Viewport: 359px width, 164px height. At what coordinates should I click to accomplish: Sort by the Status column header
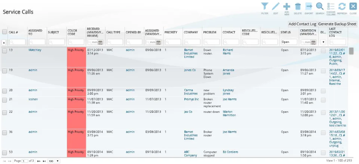coord(285,32)
